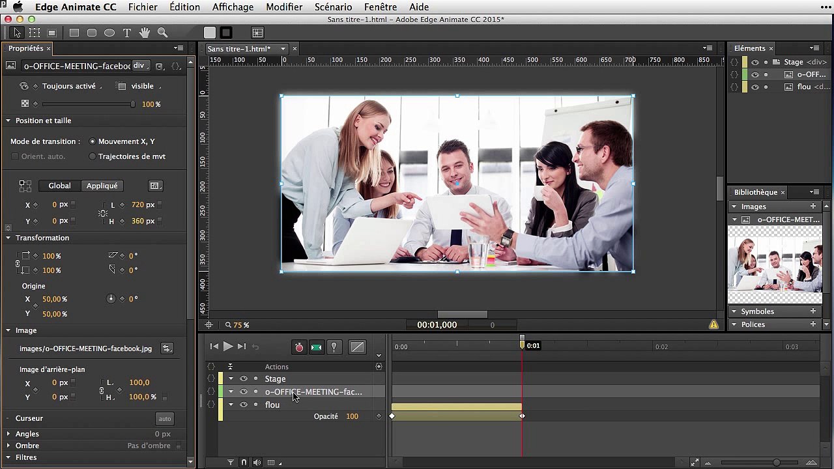
Task: Toggle Stage eye in Eléments panel
Action: coord(755,63)
